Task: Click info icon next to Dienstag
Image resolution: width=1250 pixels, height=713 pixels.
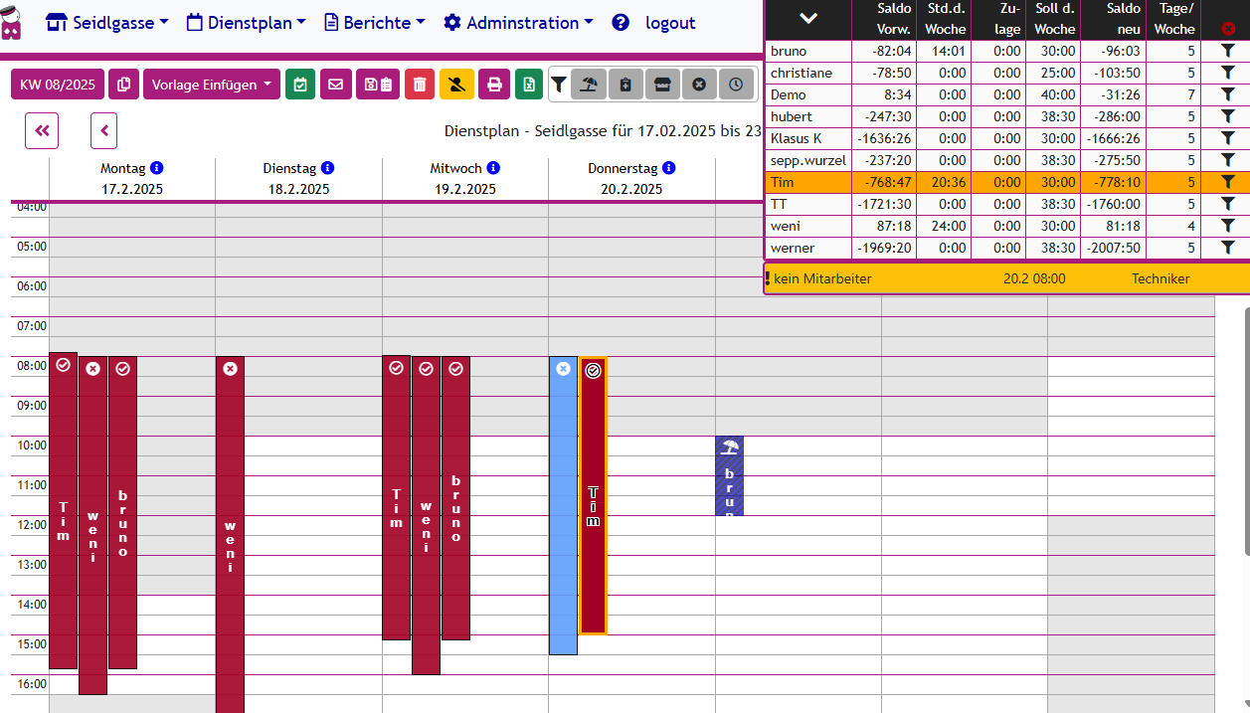Action: point(327,168)
